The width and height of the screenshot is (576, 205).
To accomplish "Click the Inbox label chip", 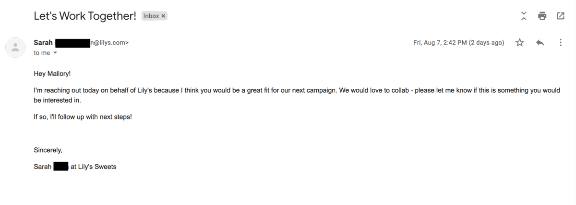I will pyautogui.click(x=155, y=16).
